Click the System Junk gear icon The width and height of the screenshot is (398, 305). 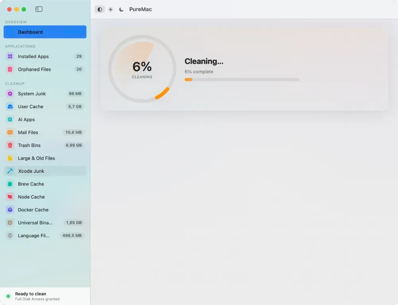10,94
